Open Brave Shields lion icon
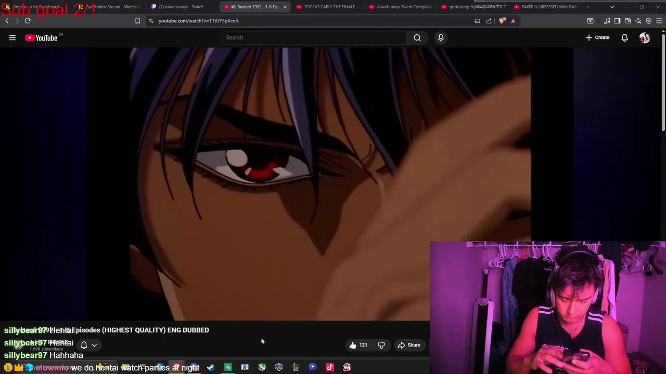This screenshot has height=374, width=666. click(x=502, y=21)
